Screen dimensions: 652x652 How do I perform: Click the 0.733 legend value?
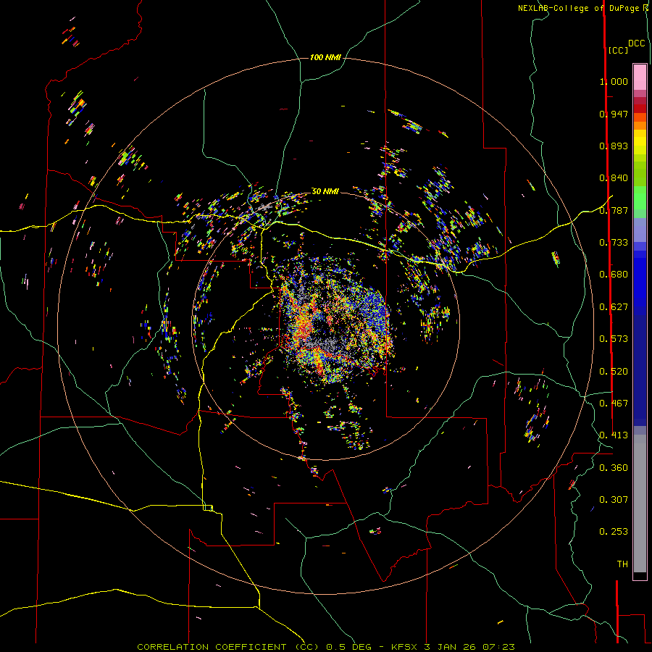coord(614,243)
